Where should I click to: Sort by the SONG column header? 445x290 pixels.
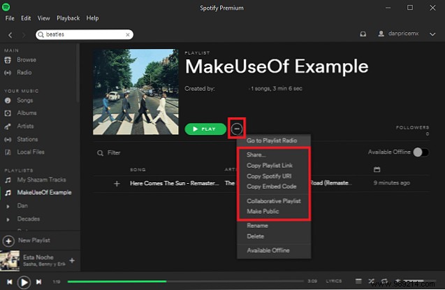point(138,170)
